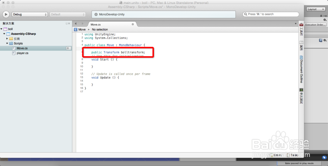The height and width of the screenshot is (166, 328).
Task: Click the Execution Order... button in Unity
Action: (315, 25)
